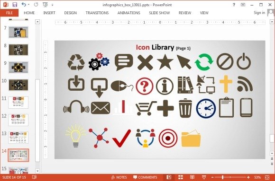Select the red target bullseye icon
The height and width of the screenshot is (181, 275).
coord(168,138)
